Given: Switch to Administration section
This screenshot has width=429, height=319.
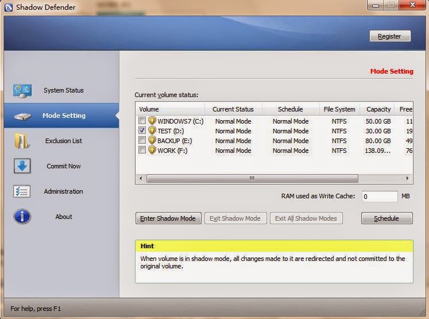Looking at the screenshot, I should pos(61,191).
